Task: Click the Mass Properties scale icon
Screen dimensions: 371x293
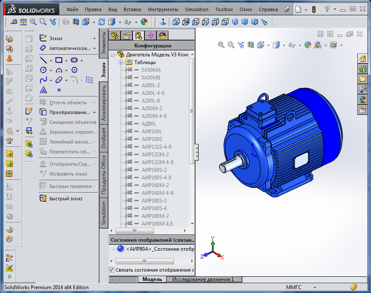Action: (x=23, y=22)
